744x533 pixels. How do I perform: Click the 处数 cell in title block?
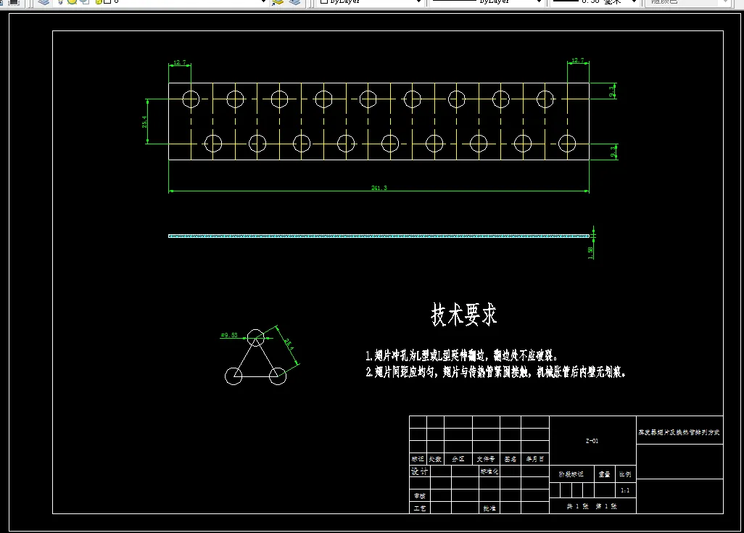pyautogui.click(x=435, y=459)
